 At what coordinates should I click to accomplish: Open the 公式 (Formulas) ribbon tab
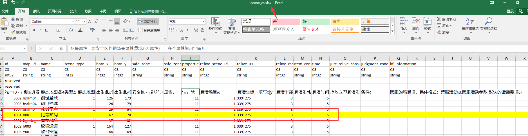click(x=73, y=11)
